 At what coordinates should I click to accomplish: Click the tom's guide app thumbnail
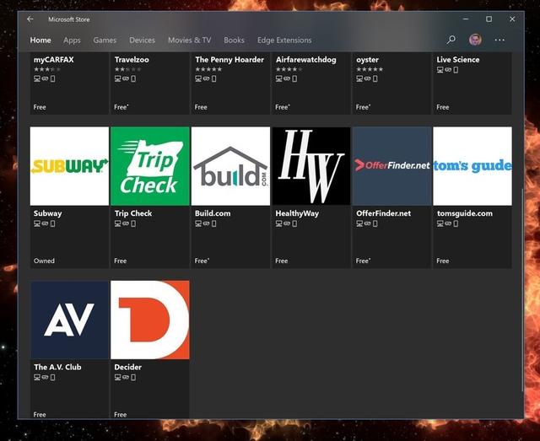[x=472, y=166]
